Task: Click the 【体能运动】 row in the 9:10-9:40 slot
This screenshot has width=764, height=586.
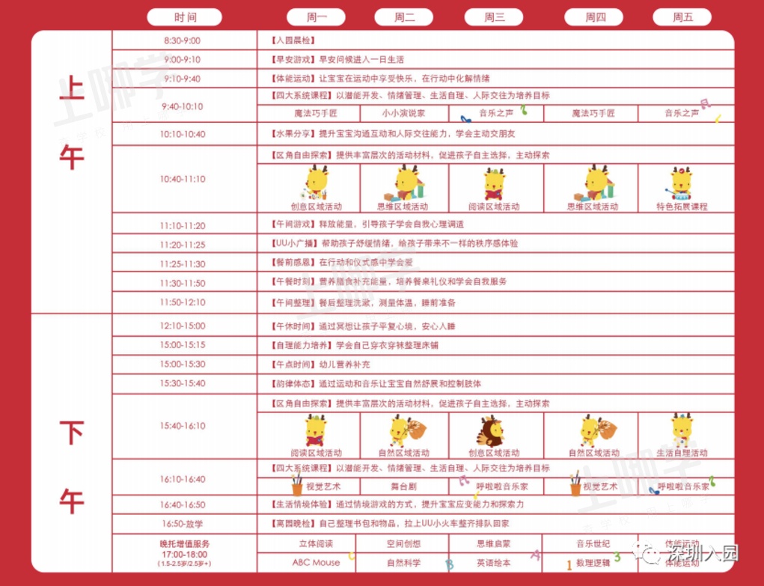Action: (380, 79)
